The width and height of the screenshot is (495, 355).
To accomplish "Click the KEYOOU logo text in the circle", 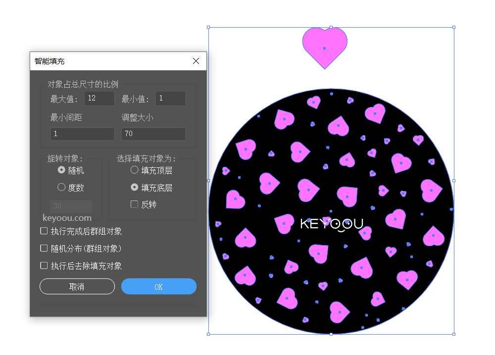I will 332,224.
